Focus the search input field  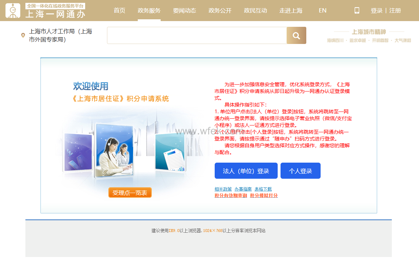click(x=197, y=35)
